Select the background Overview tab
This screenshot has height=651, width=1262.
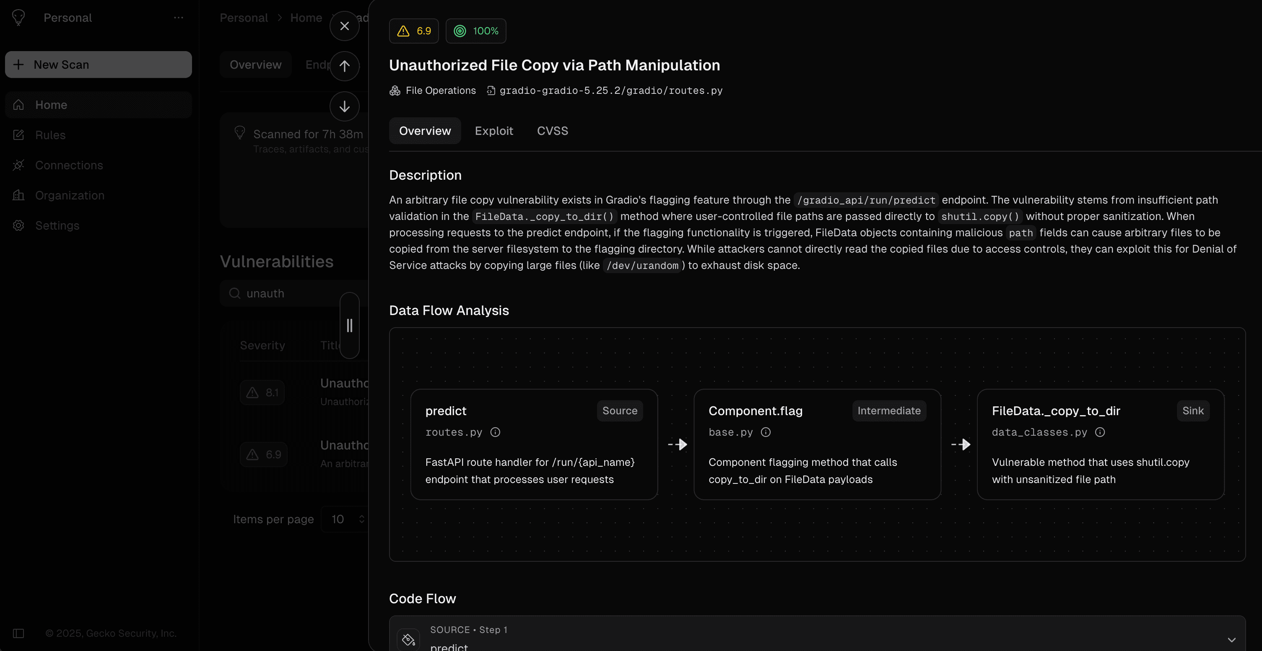tap(256, 65)
